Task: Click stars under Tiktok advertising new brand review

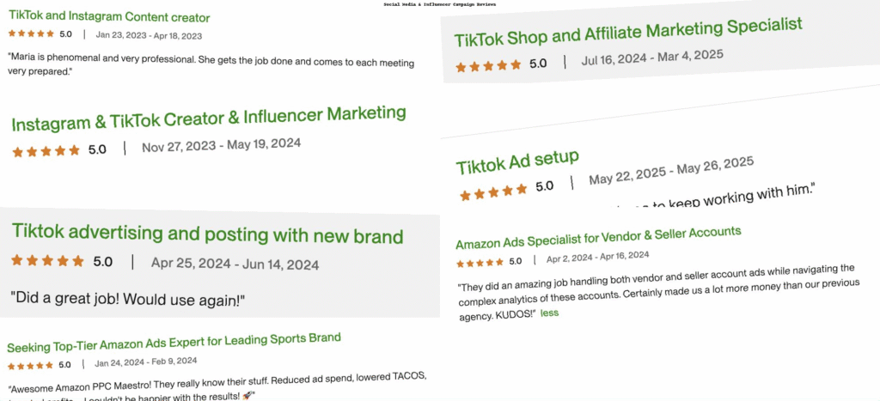Action: [47, 260]
